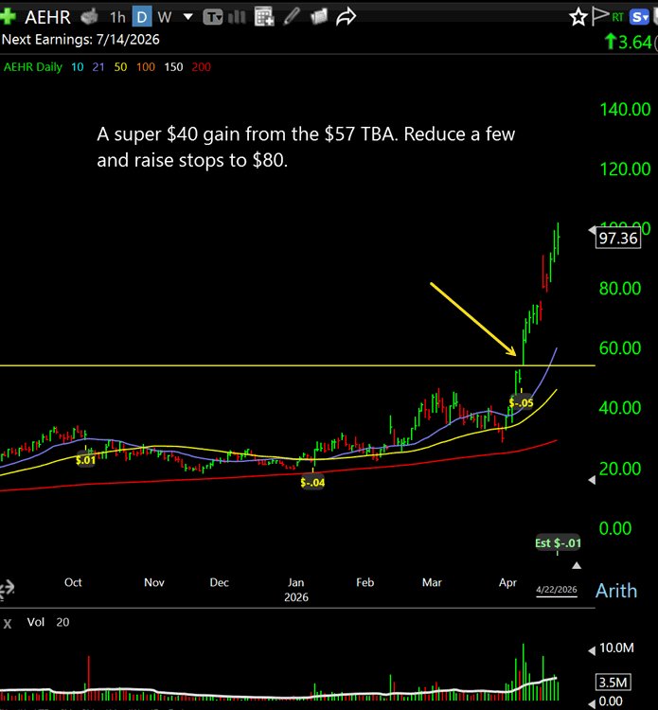The height and width of the screenshot is (710, 658).
Task: Click the Vol indicator label
Action: (36, 622)
